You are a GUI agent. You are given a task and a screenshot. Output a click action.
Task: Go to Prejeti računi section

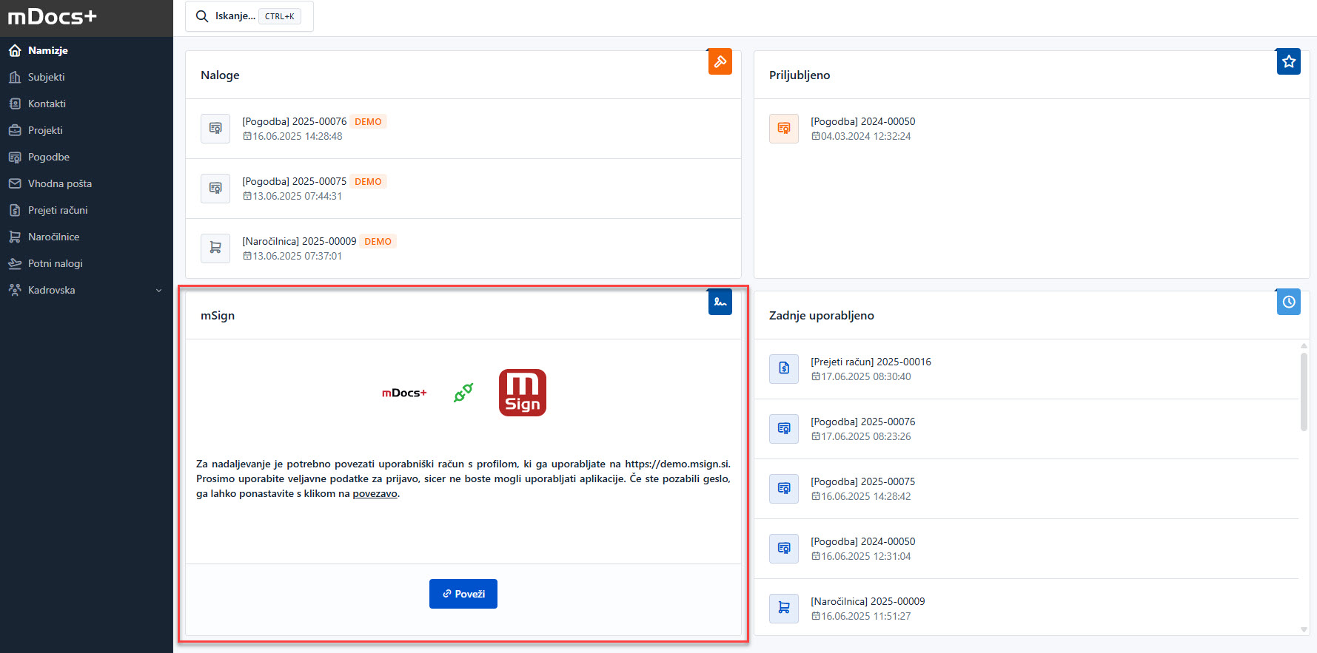point(58,210)
